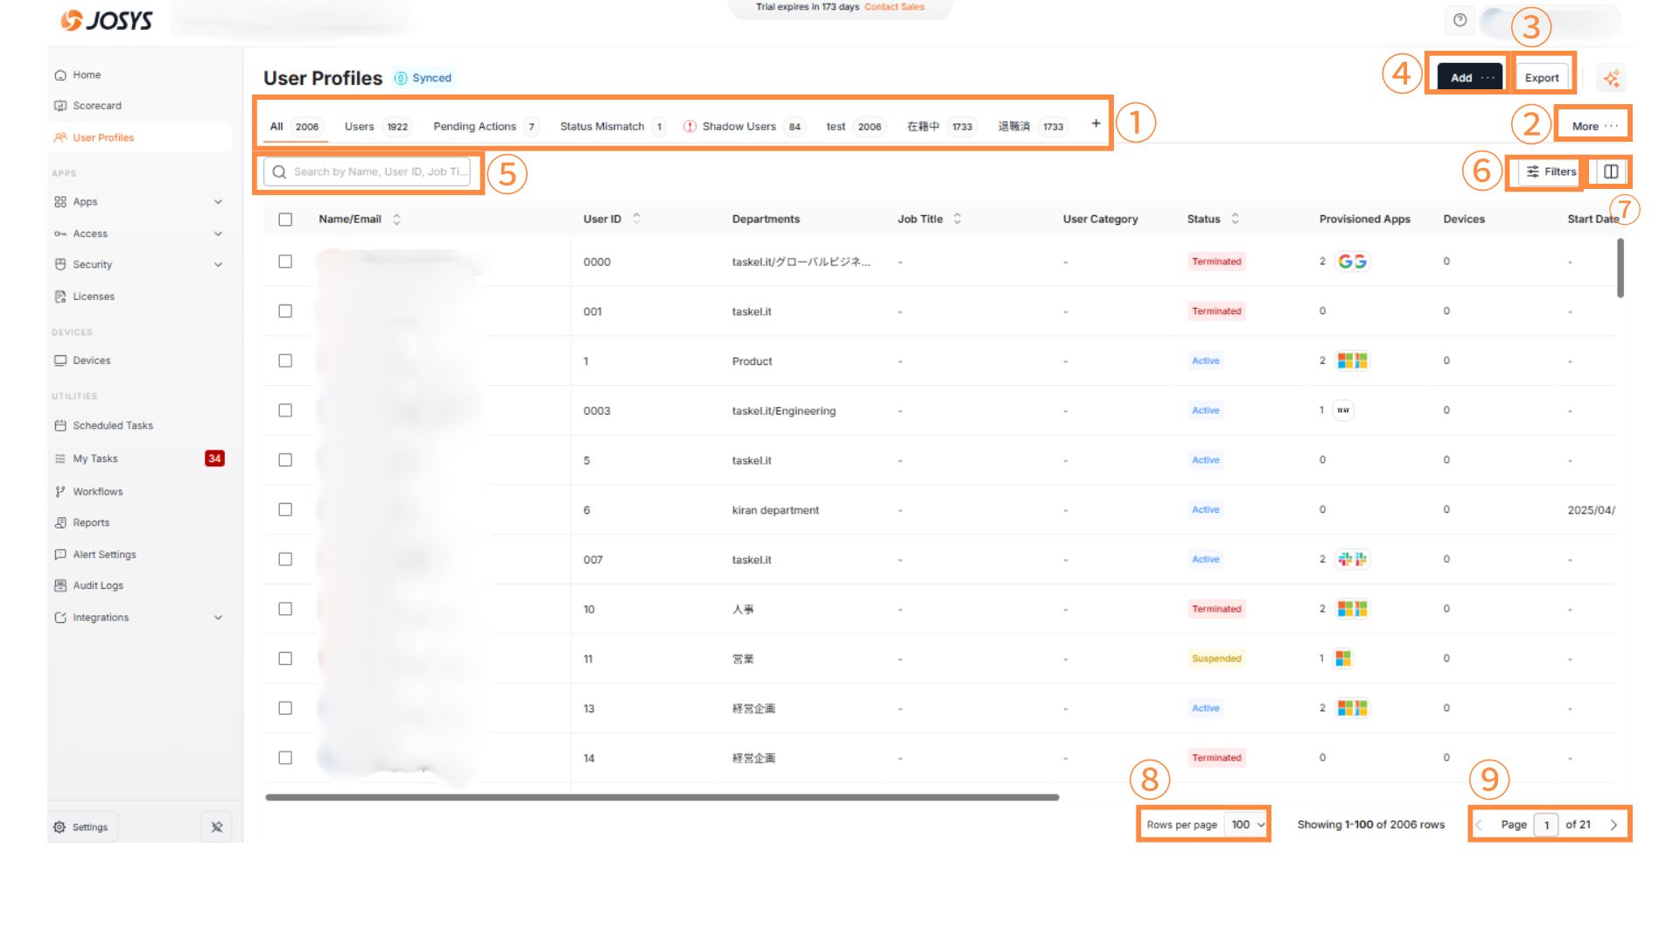Screen dimensions: 1680x945
Task: Open the column layout view icon
Action: pyautogui.click(x=1610, y=171)
